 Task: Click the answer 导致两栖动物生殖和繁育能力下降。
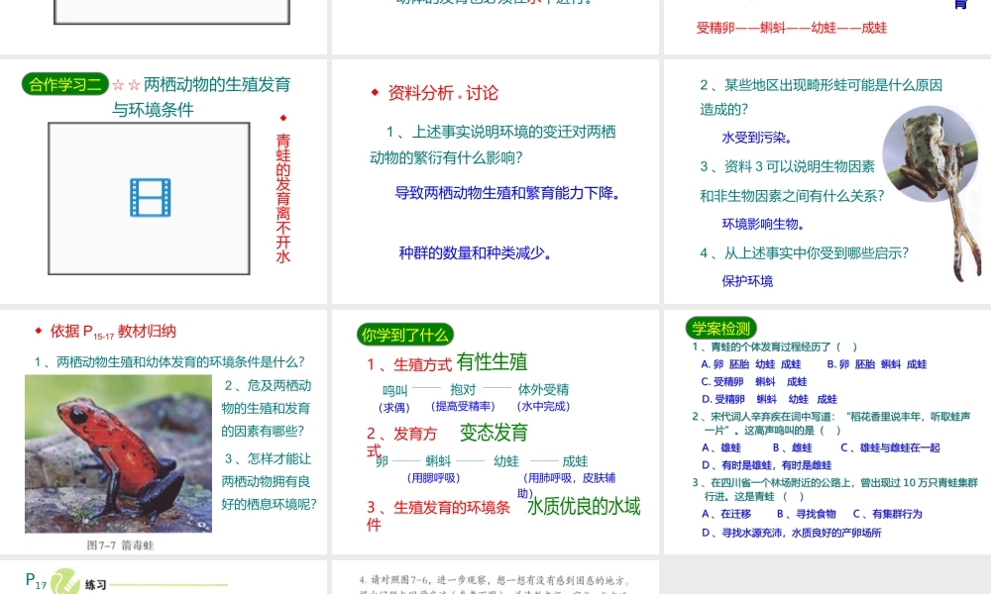pyautogui.click(x=507, y=192)
